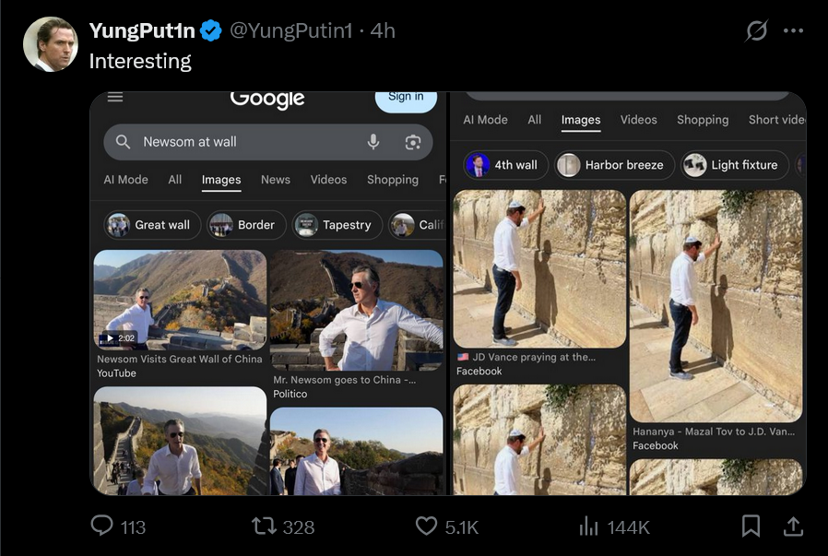Bookmark this post
Image resolution: width=828 pixels, height=556 pixels.
(x=751, y=526)
